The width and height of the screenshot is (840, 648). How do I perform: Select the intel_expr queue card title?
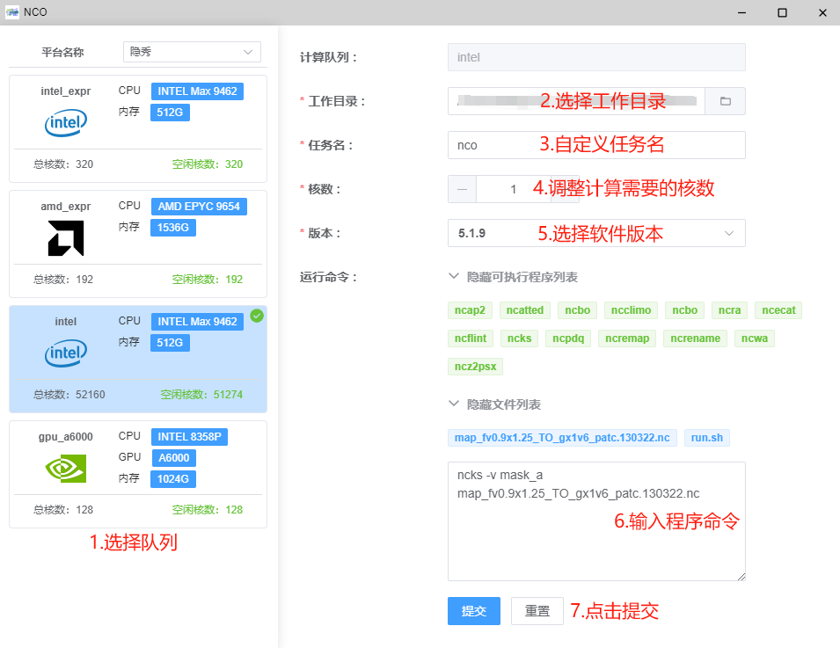(x=66, y=91)
